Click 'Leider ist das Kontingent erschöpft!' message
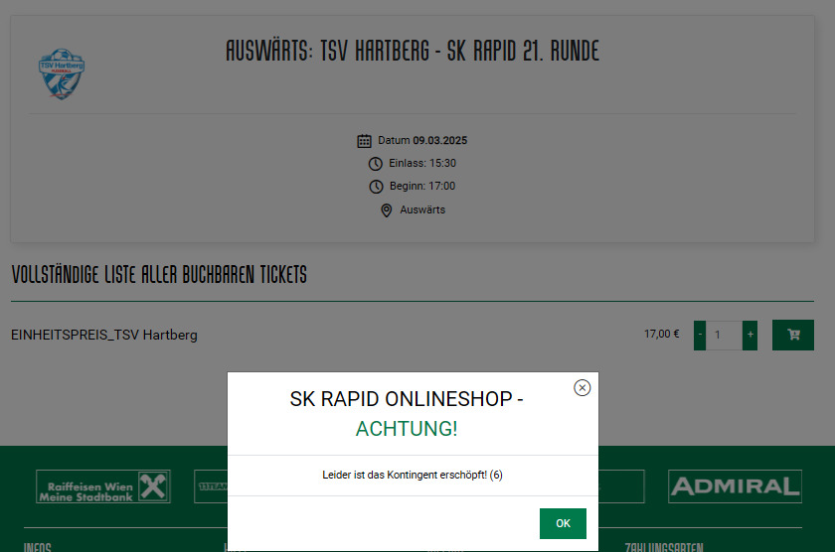 point(413,475)
